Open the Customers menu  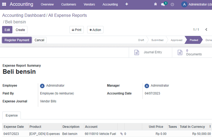(68, 5)
